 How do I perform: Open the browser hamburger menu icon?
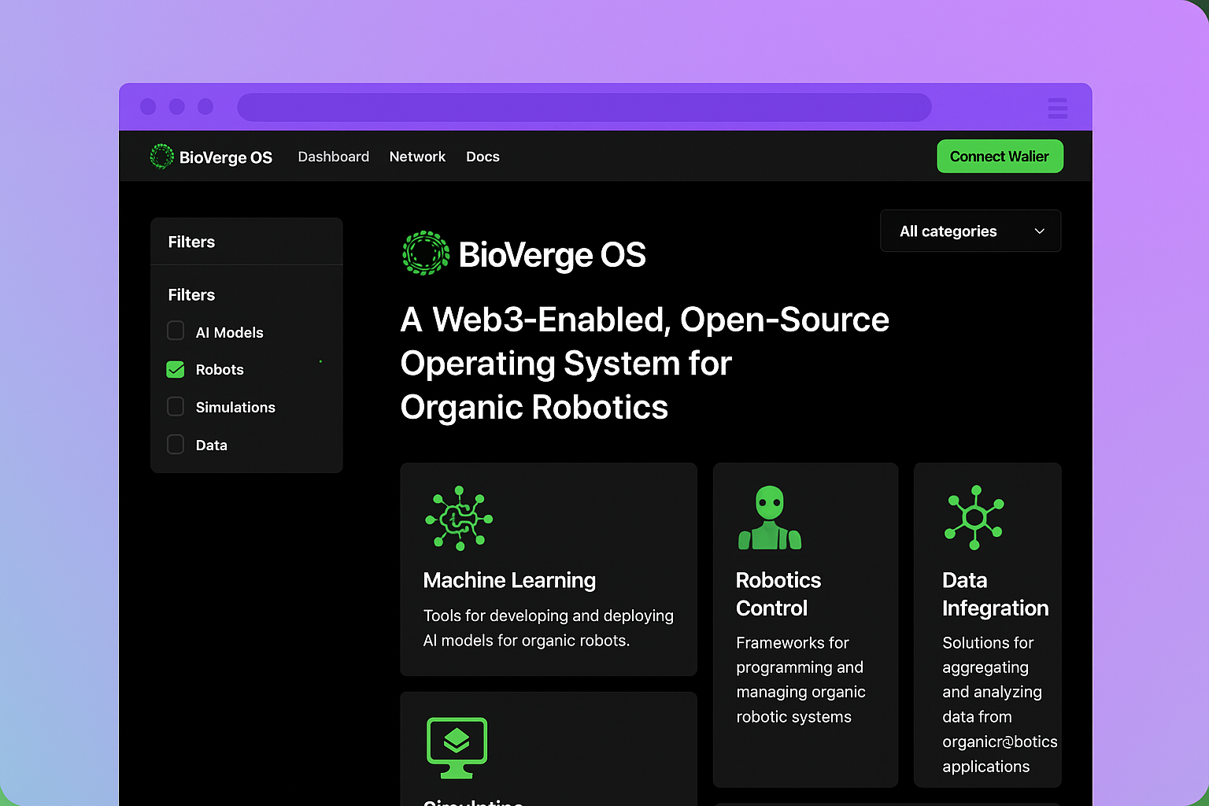(1058, 108)
